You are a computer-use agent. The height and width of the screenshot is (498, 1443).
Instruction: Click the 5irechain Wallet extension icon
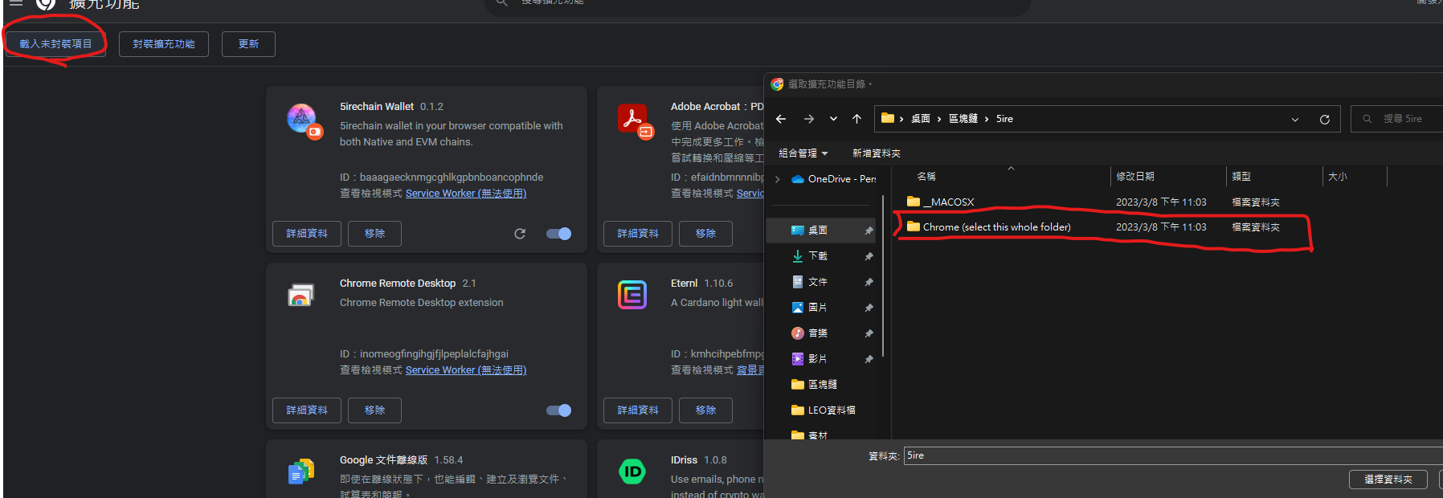[303, 120]
